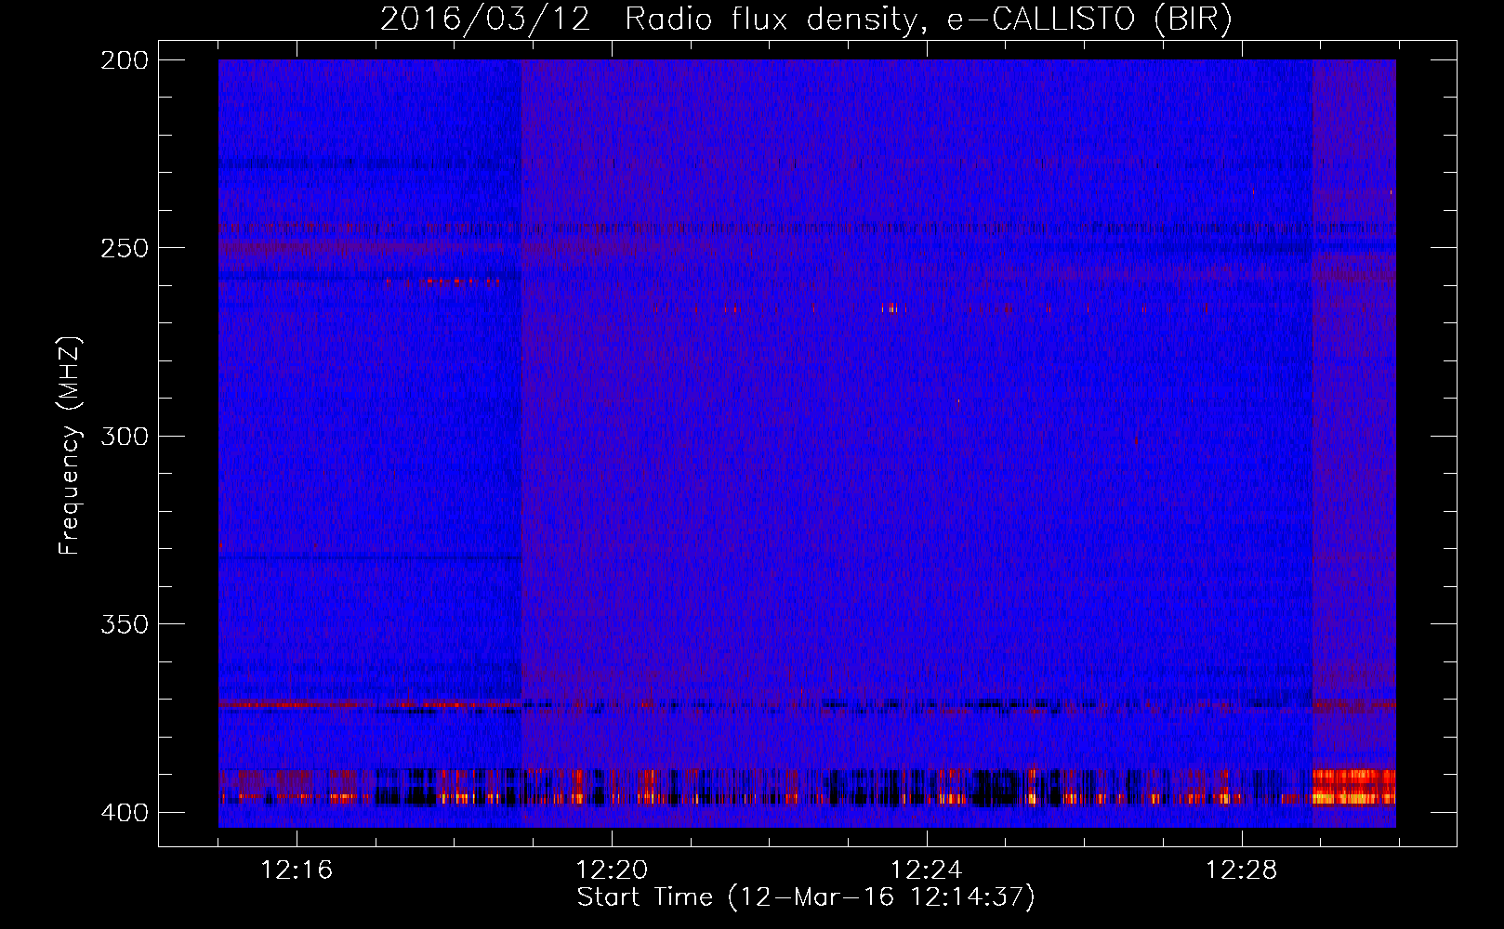Click the 'Start Time (12-Mar-16 12:14:37)' label
Screen dimensions: 1504x929
[806, 897]
